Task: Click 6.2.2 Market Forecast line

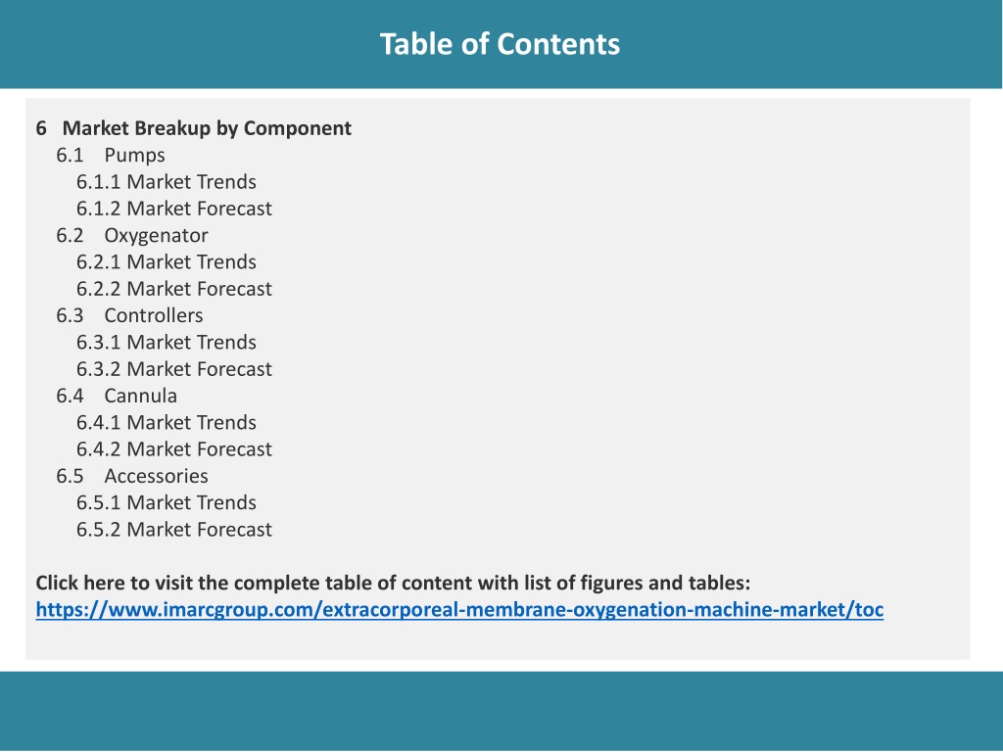Action: 174,289
